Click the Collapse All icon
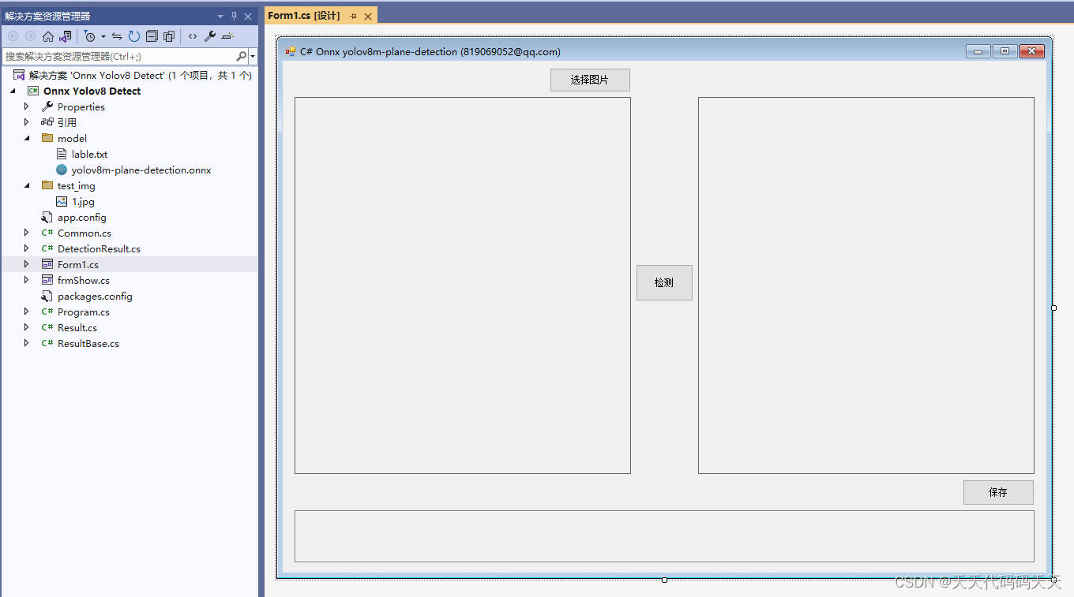Image resolution: width=1074 pixels, height=597 pixels. point(152,35)
